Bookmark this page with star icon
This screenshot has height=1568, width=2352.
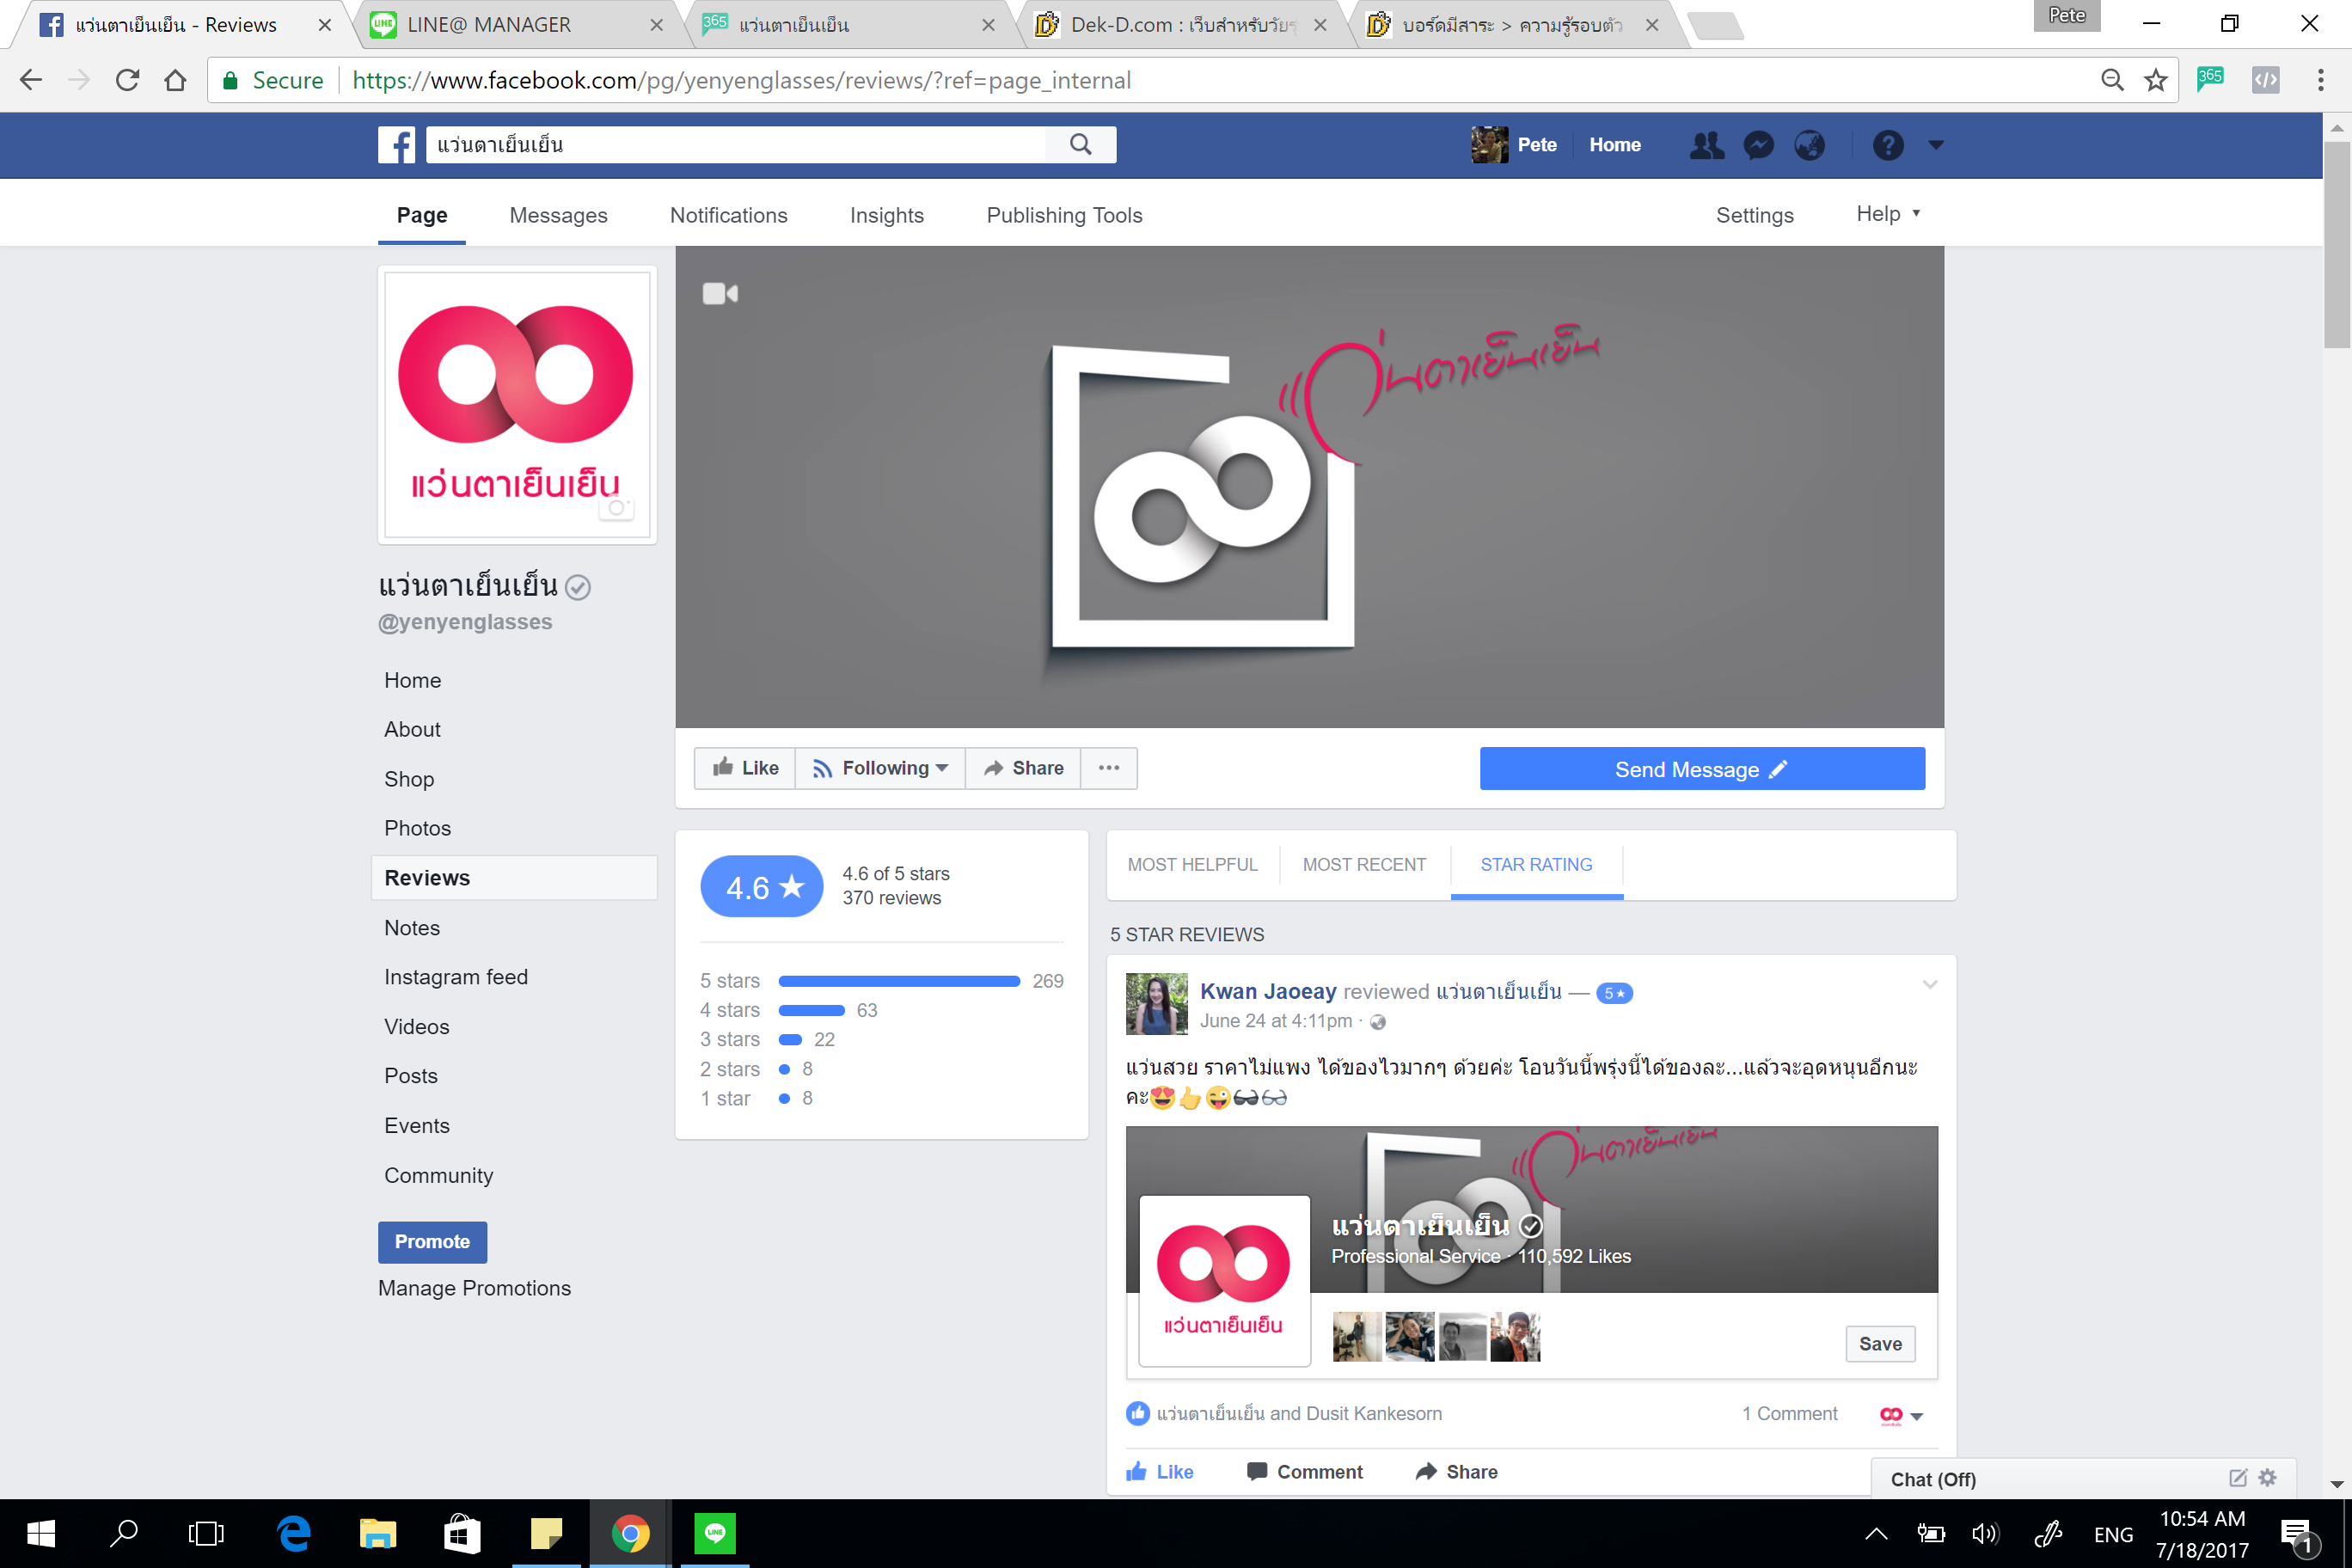tap(2155, 80)
